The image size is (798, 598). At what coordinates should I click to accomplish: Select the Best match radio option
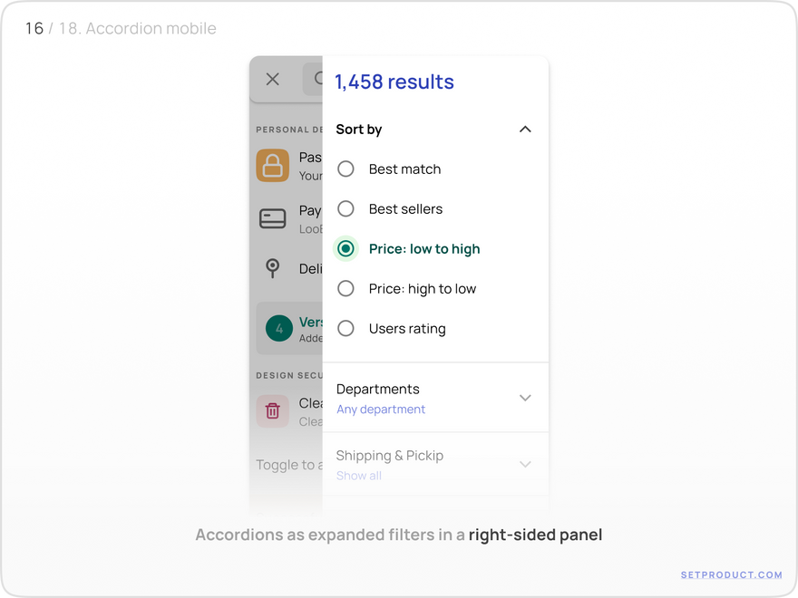pos(345,169)
